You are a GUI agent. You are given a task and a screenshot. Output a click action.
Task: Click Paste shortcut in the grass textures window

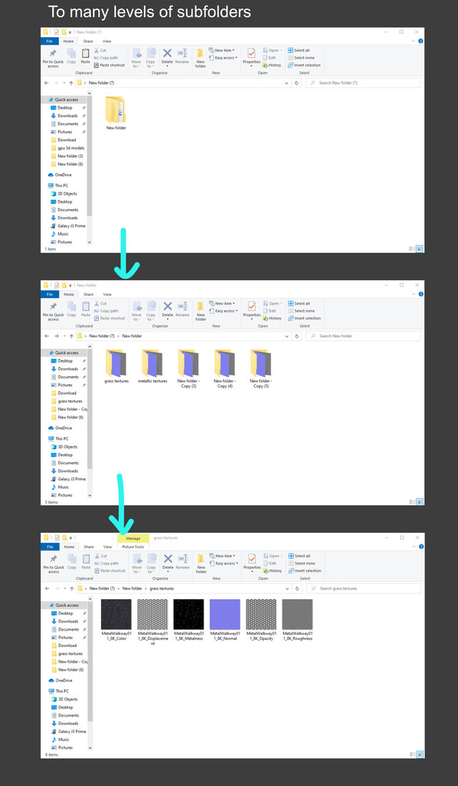pyautogui.click(x=109, y=570)
